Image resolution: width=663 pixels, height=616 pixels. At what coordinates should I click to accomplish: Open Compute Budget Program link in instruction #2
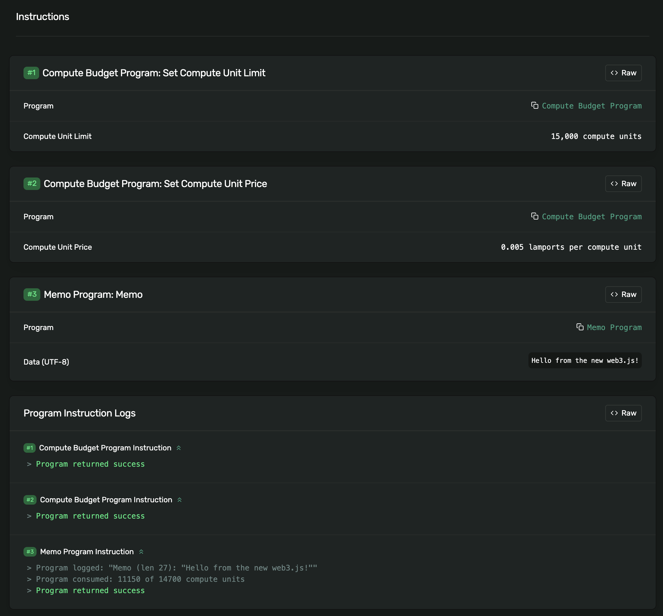pyautogui.click(x=591, y=217)
